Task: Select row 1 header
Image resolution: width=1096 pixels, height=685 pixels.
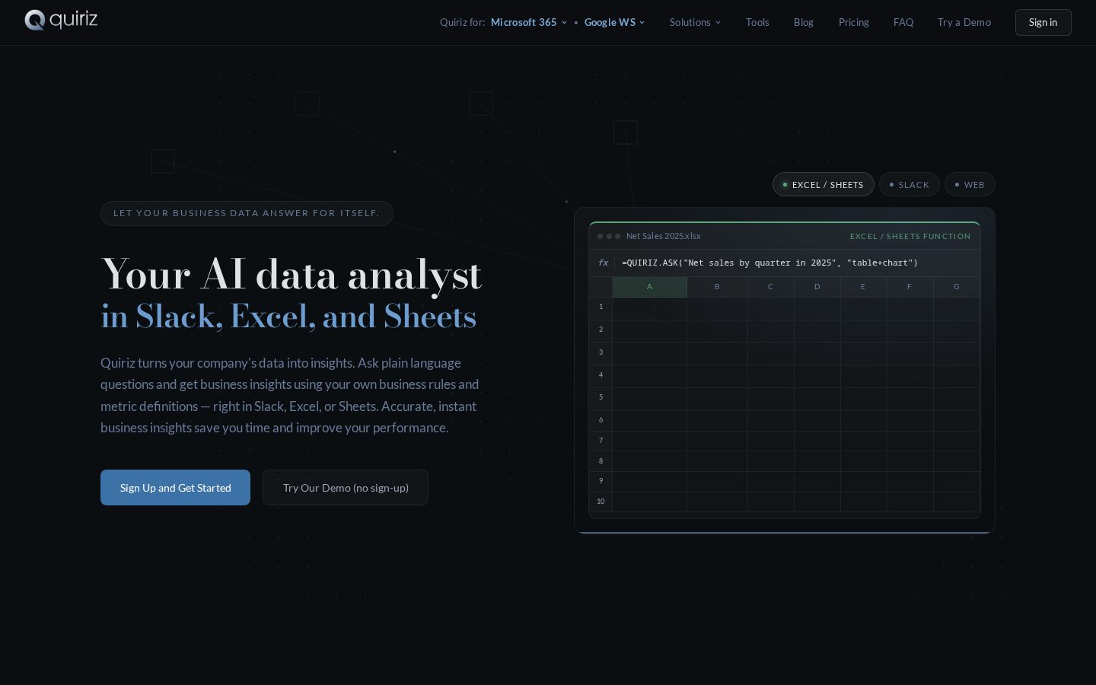Action: click(601, 307)
